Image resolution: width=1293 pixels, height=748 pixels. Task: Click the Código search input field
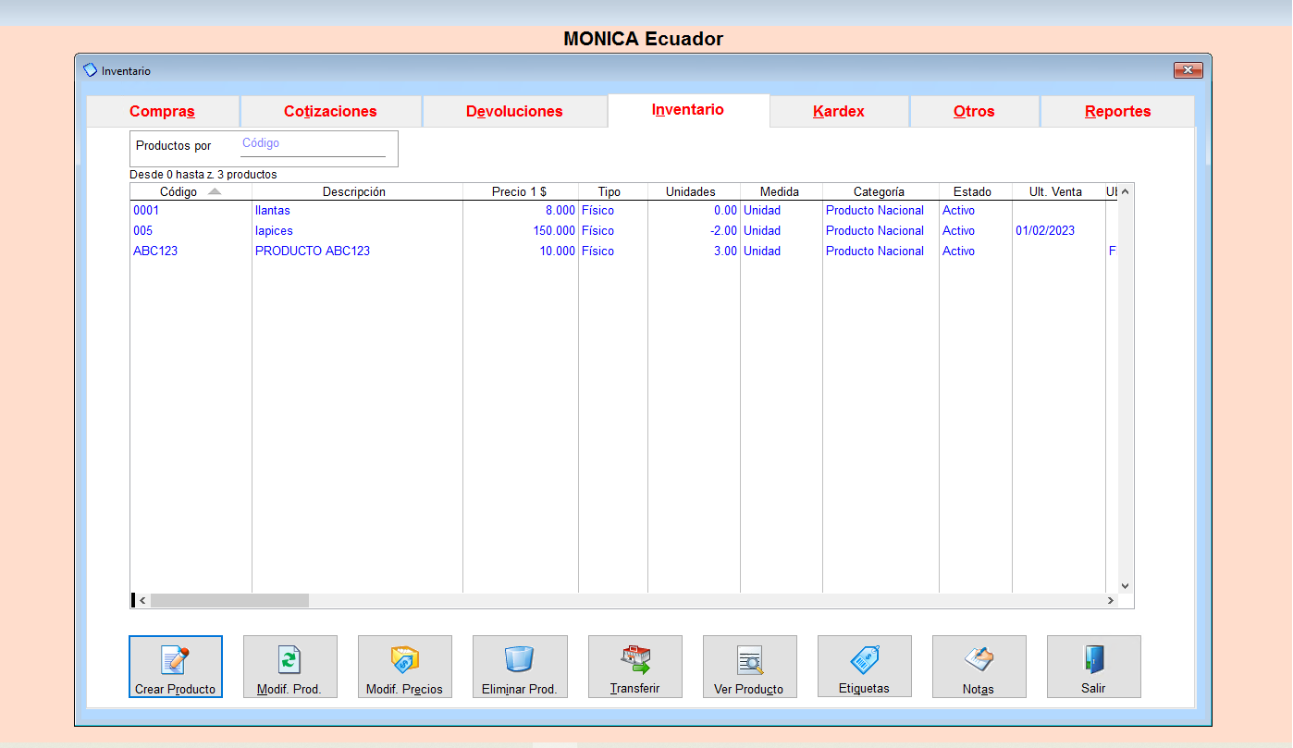coord(313,145)
